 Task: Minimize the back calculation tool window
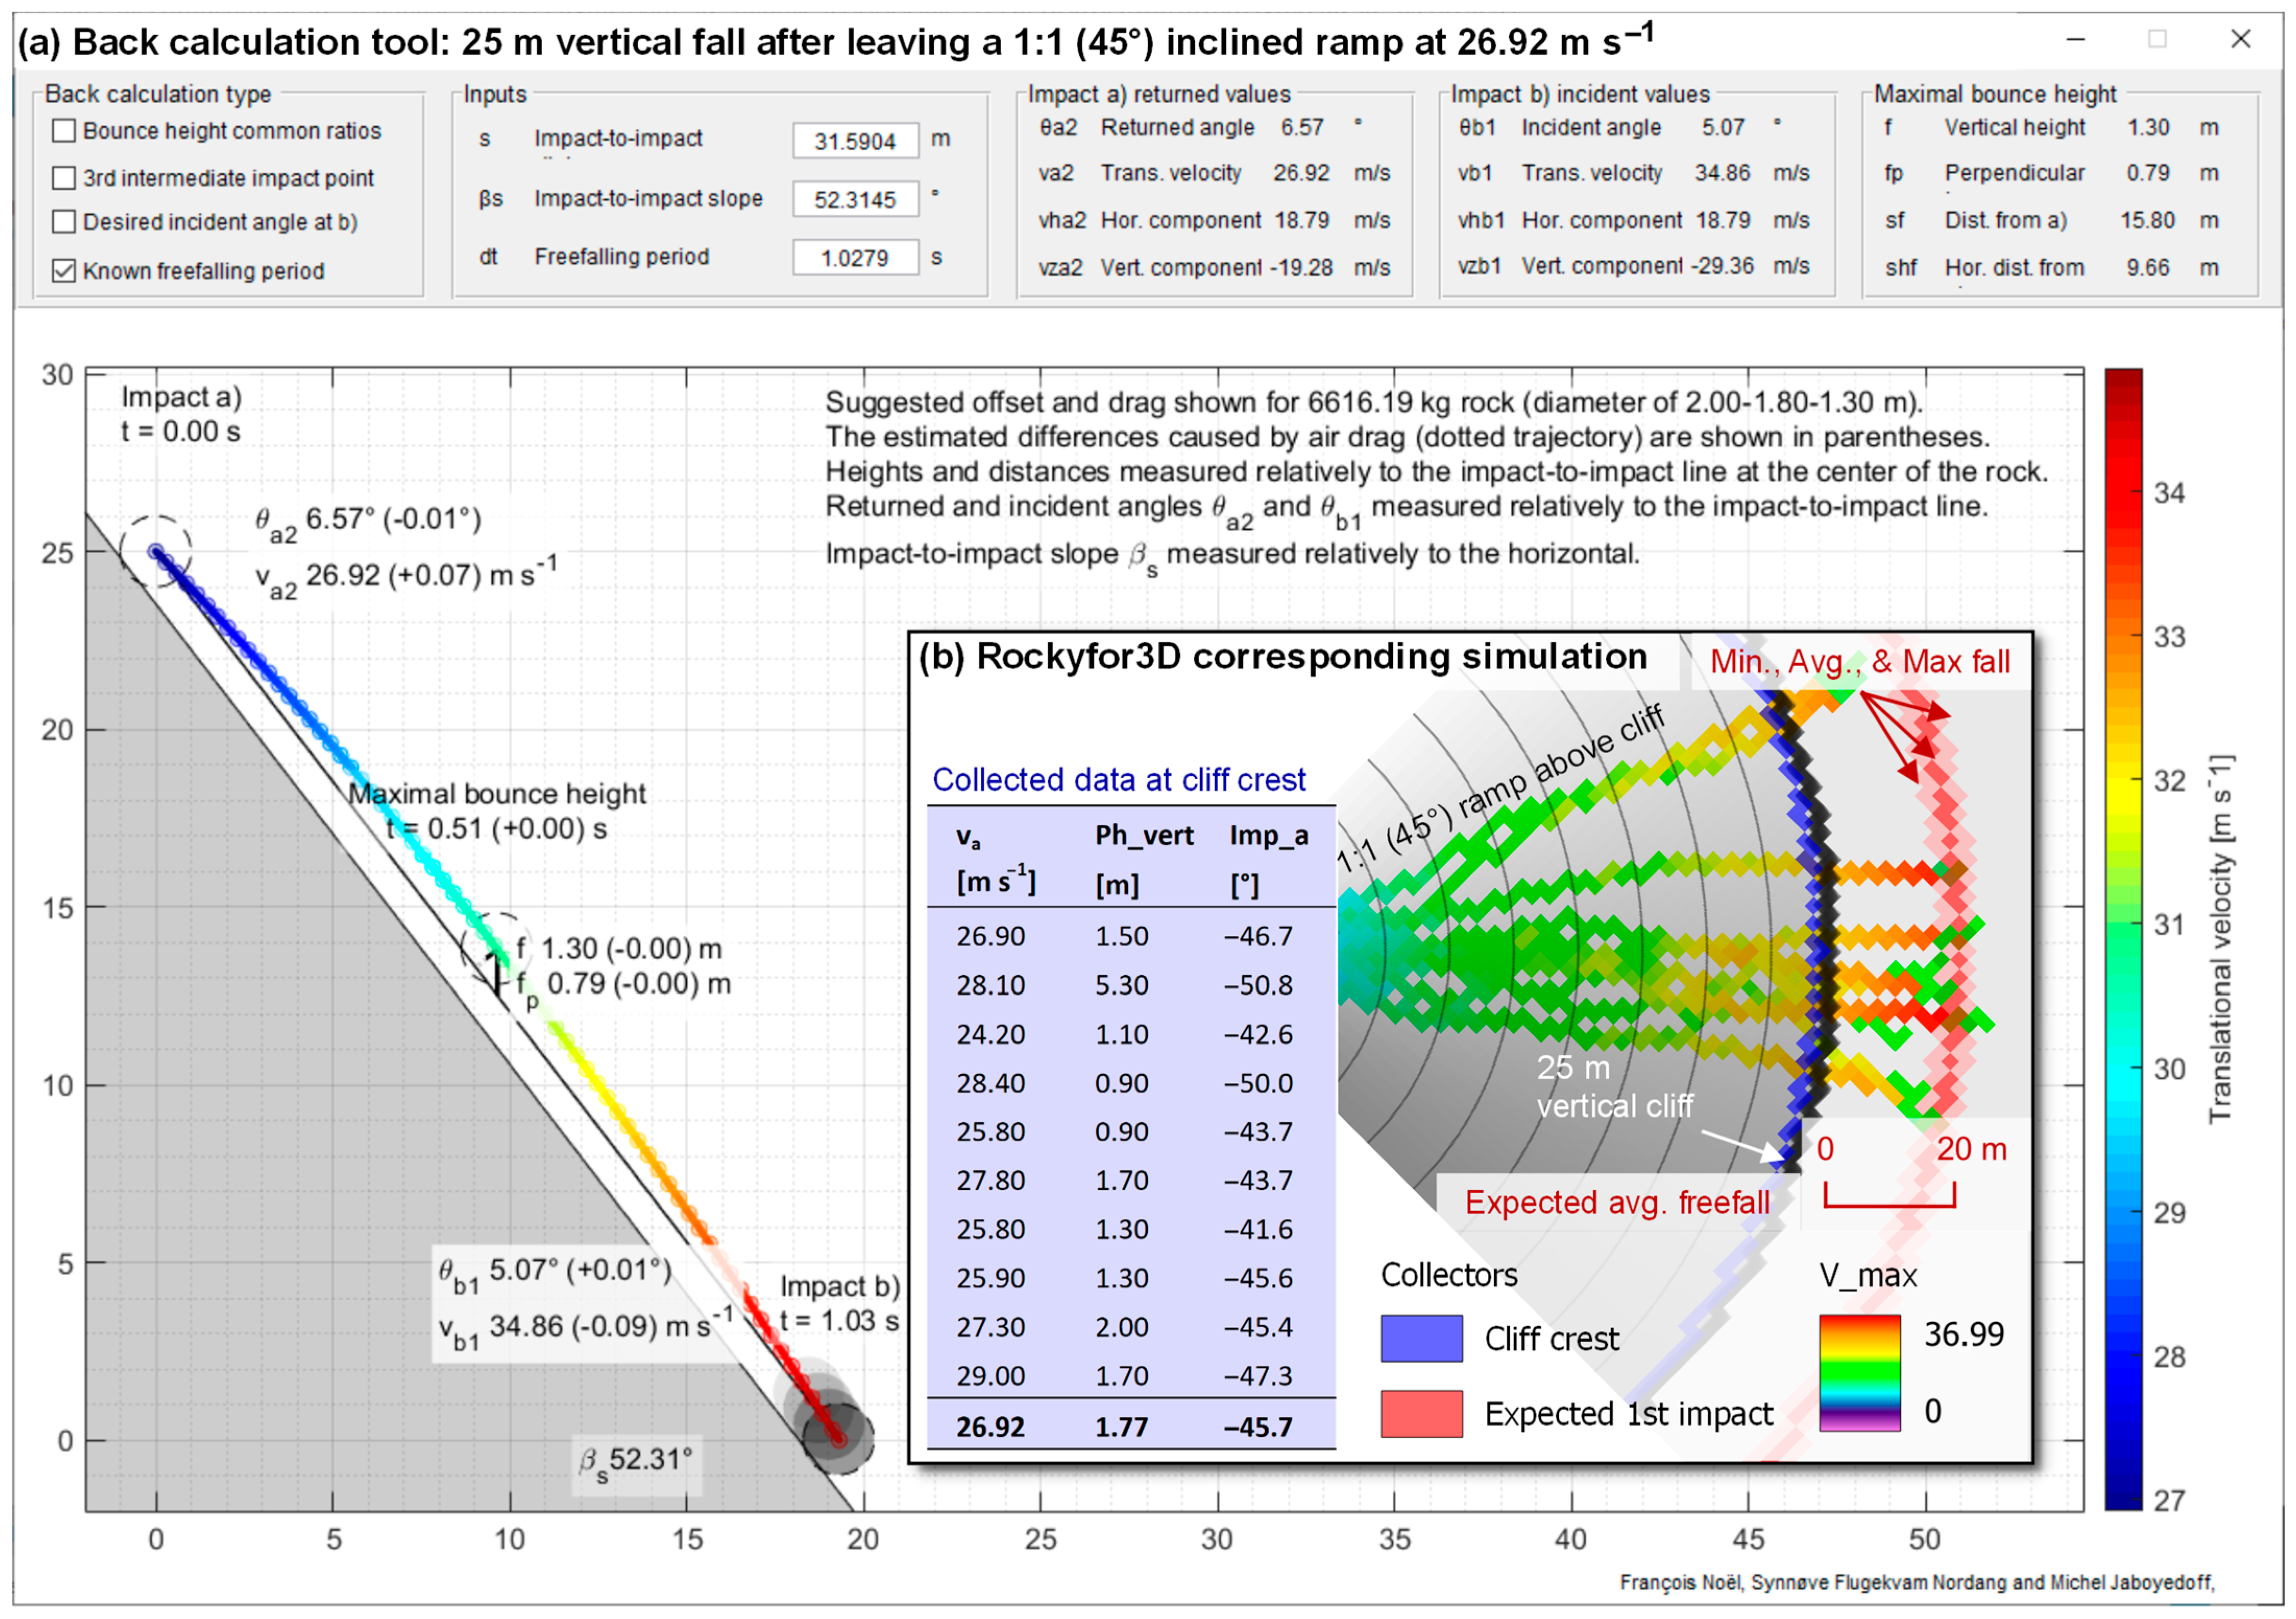pos(2076,40)
